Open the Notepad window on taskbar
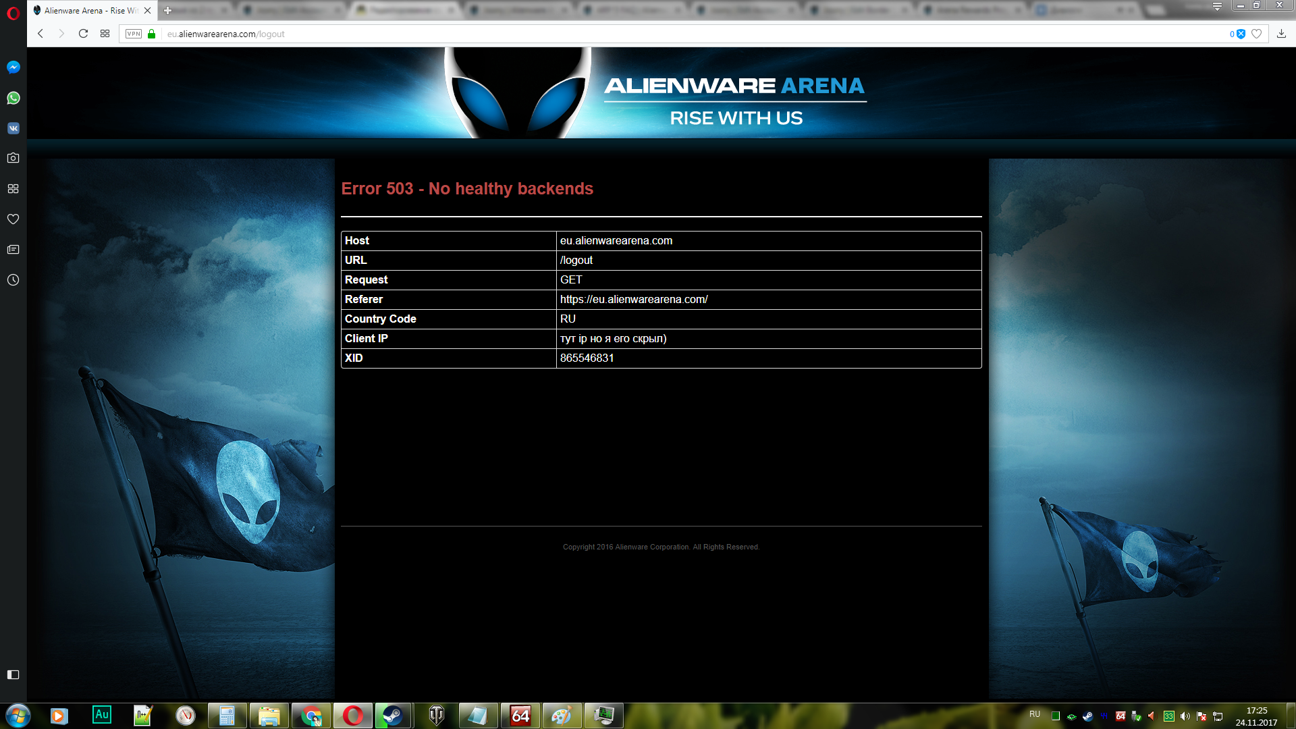Viewport: 1296px width, 729px height. click(x=479, y=715)
